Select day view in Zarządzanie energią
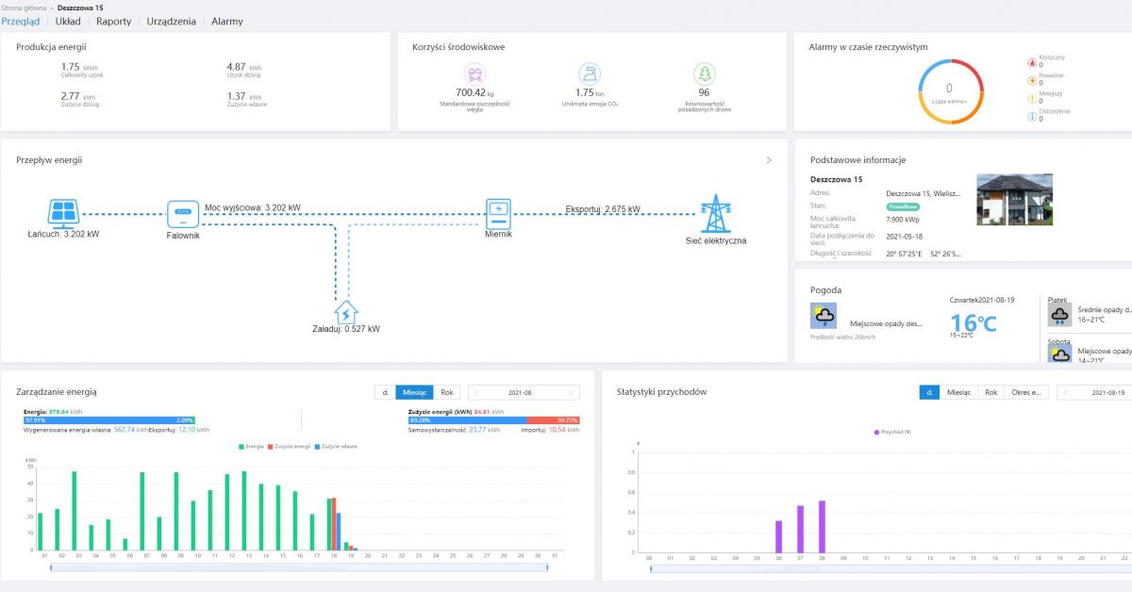The height and width of the screenshot is (592, 1132). pos(385,392)
